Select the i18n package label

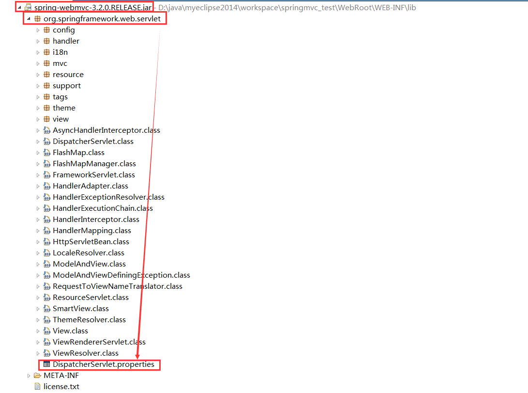point(60,52)
